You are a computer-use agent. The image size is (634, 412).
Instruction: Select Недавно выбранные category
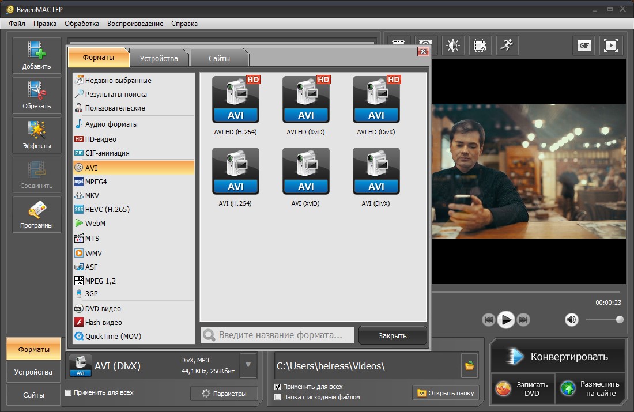click(134, 81)
